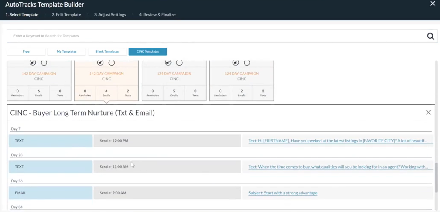Click the lock icon on the card with 6 Emails
Viewport: 440px width, 212px height.
(x=33, y=63)
